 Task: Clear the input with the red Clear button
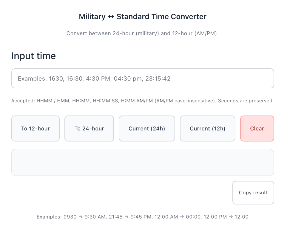pos(257,129)
